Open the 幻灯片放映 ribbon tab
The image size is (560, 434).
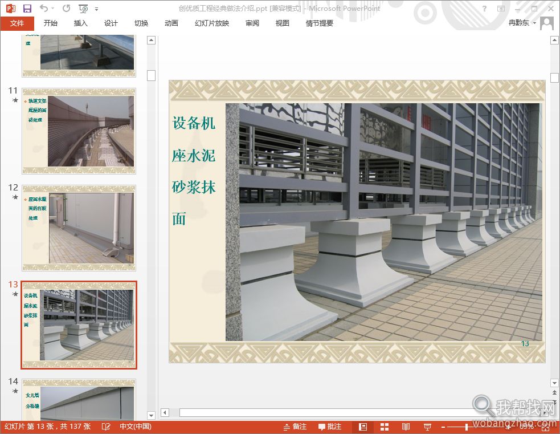(x=212, y=23)
